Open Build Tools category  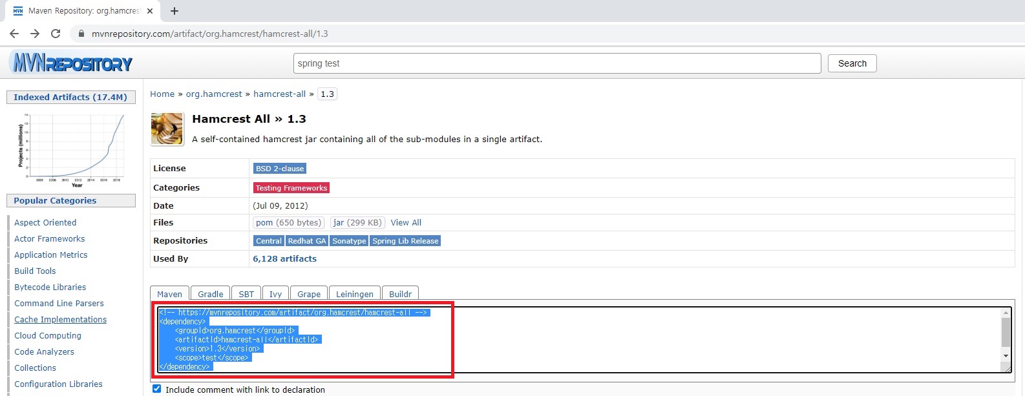pyautogui.click(x=35, y=271)
